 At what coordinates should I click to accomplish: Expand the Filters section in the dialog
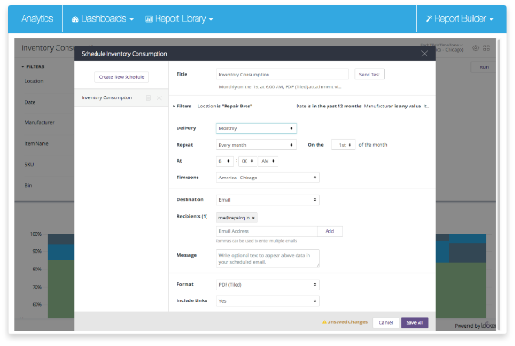pos(182,107)
